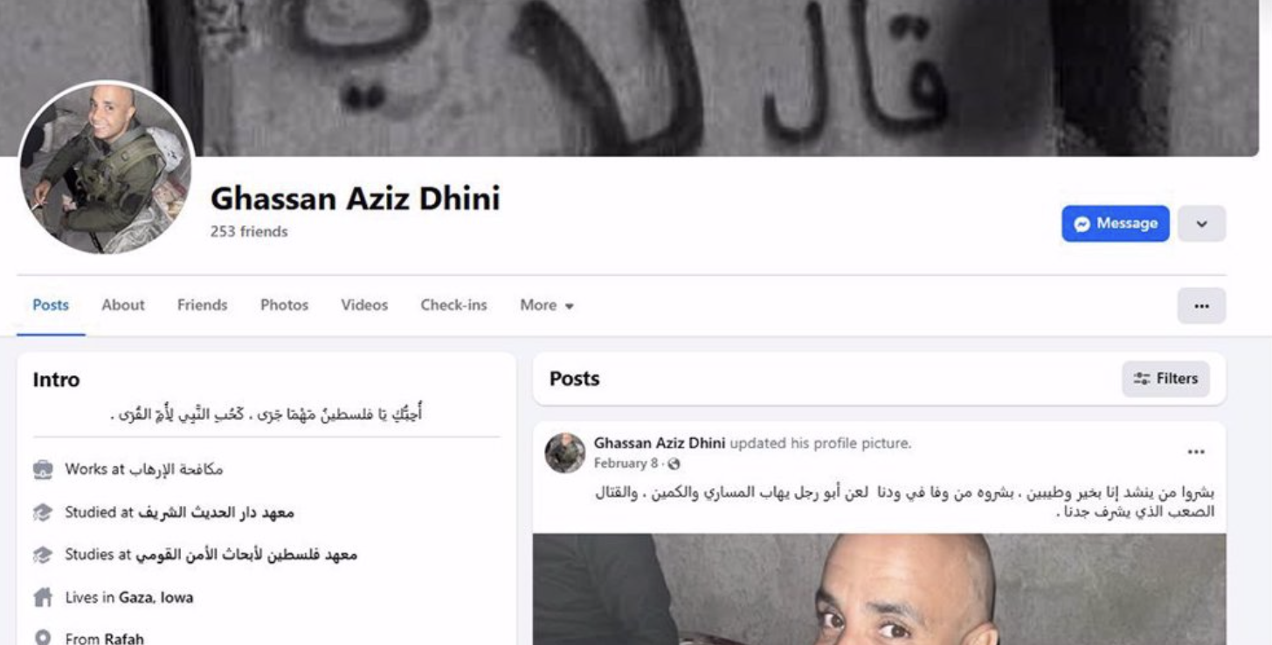Screen dimensions: 1272x645
Task: Click the graduation cap icon beside Studied at
Action: 43,513
